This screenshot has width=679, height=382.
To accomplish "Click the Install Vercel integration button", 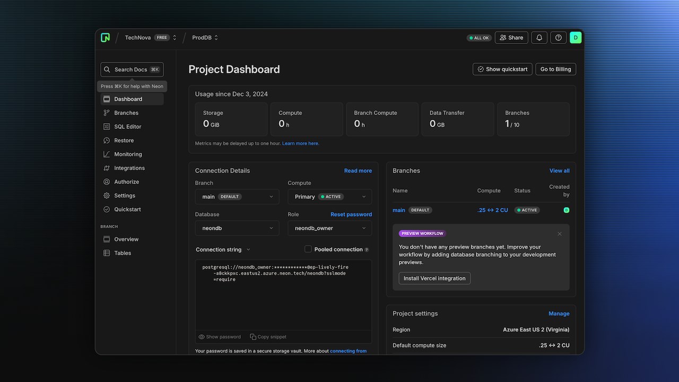I will point(434,279).
